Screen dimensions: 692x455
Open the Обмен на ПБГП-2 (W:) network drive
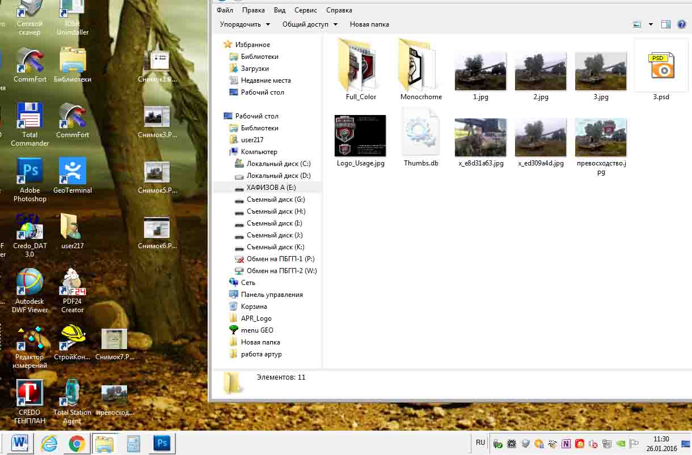(281, 271)
